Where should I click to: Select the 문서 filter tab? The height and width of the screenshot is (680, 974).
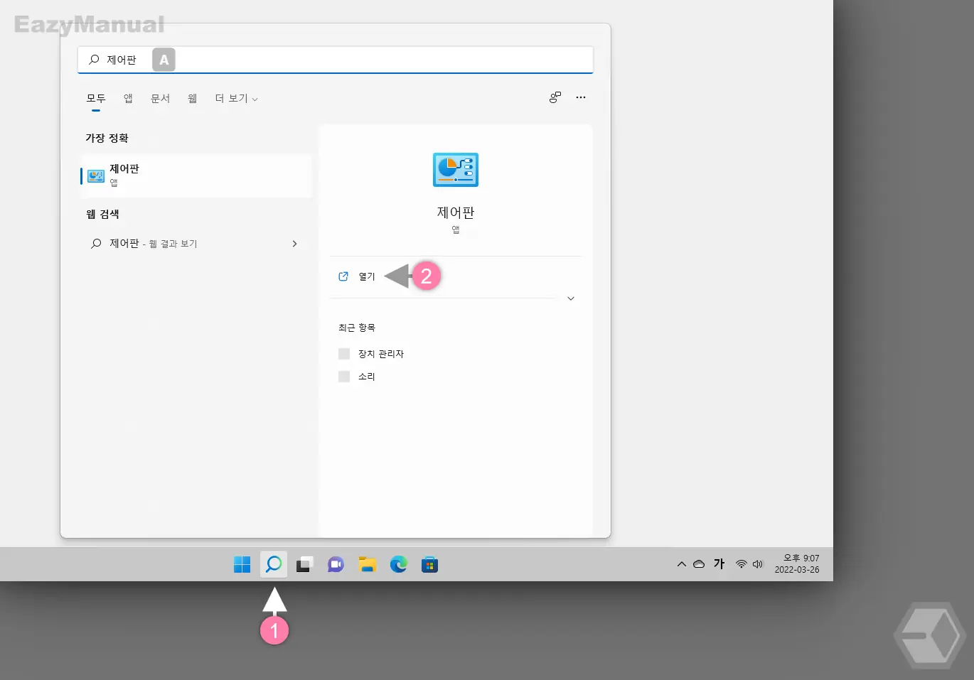coord(160,98)
